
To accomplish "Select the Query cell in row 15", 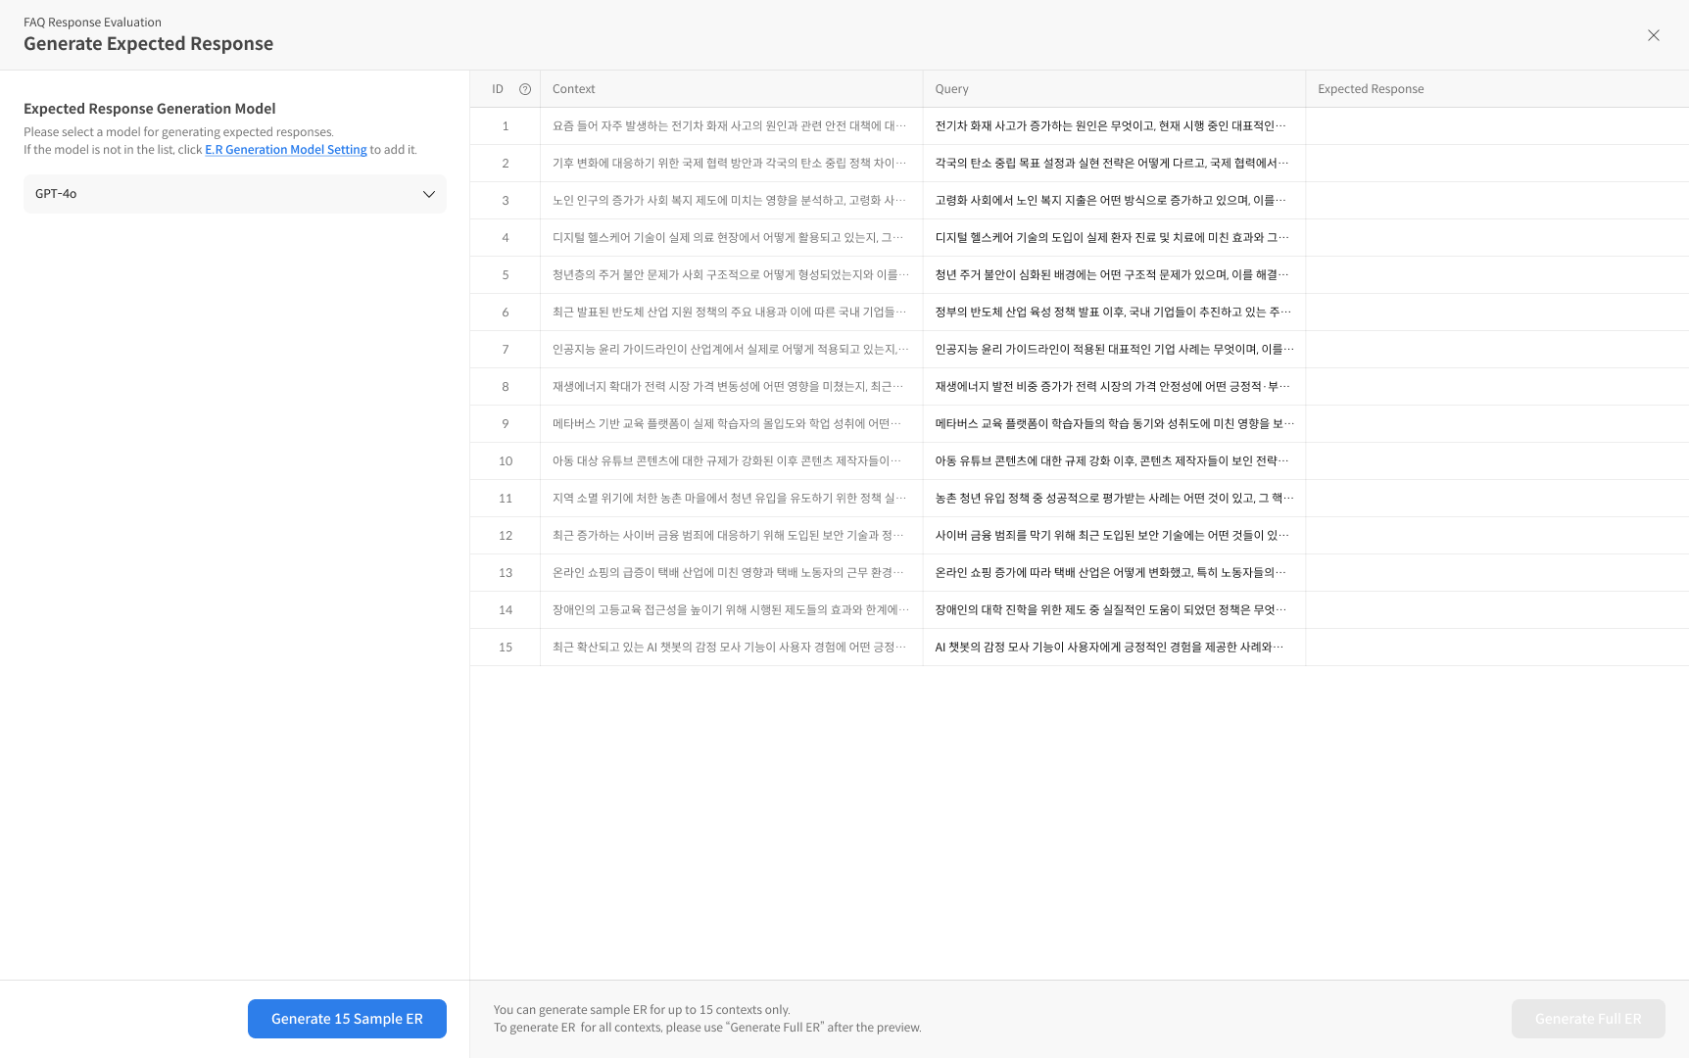I will pos(1113,648).
